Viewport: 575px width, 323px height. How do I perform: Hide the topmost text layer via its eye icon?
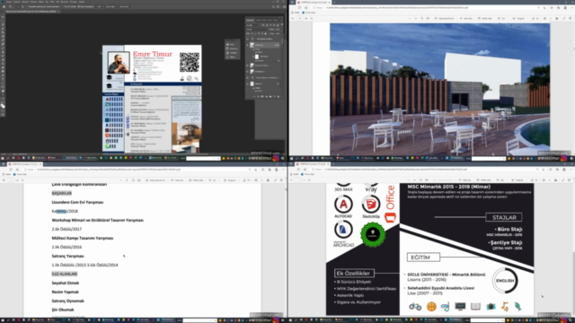(x=247, y=39)
